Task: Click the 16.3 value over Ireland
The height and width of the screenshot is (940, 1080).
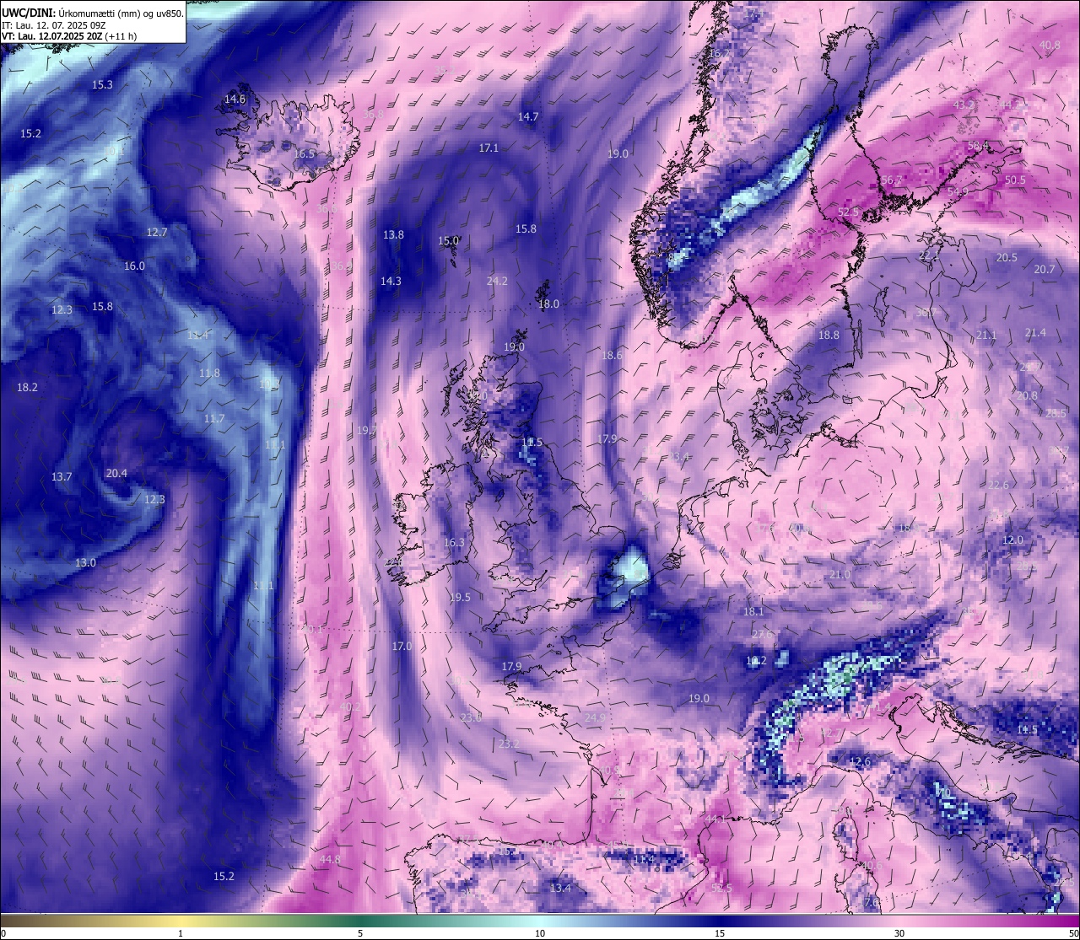Action: pos(454,542)
